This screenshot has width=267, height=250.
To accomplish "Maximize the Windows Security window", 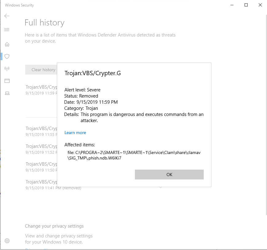I will pyautogui.click(x=246, y=5).
